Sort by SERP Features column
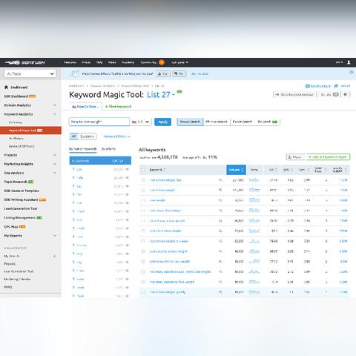This screenshot has height=356, width=356. (320, 170)
